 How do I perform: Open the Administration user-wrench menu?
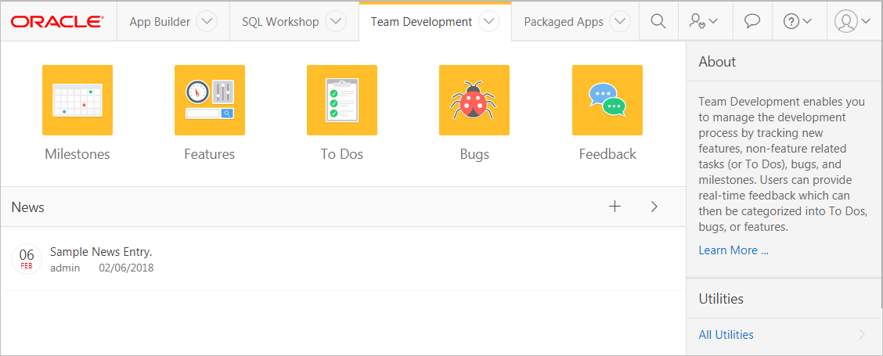coord(705,21)
